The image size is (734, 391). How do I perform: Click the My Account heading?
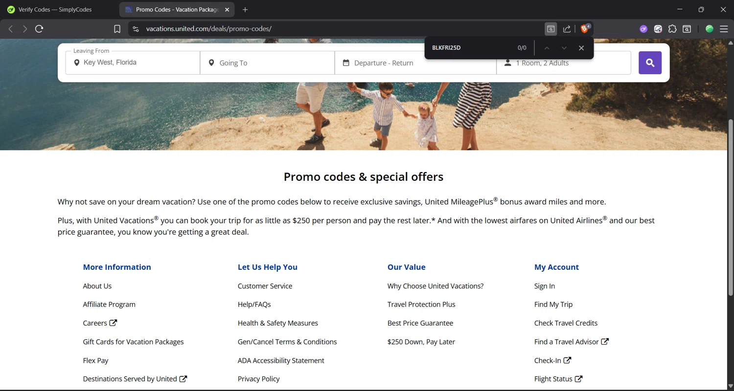click(x=556, y=267)
